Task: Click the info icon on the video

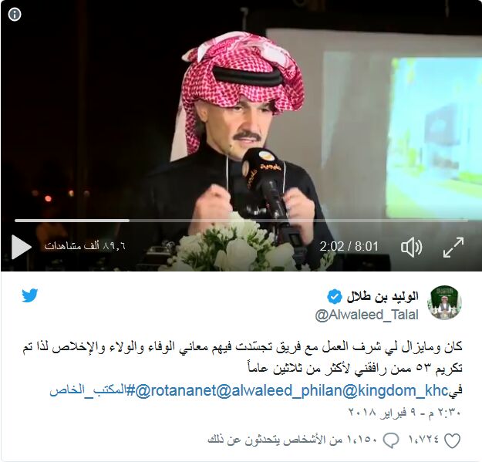Action: (x=15, y=15)
